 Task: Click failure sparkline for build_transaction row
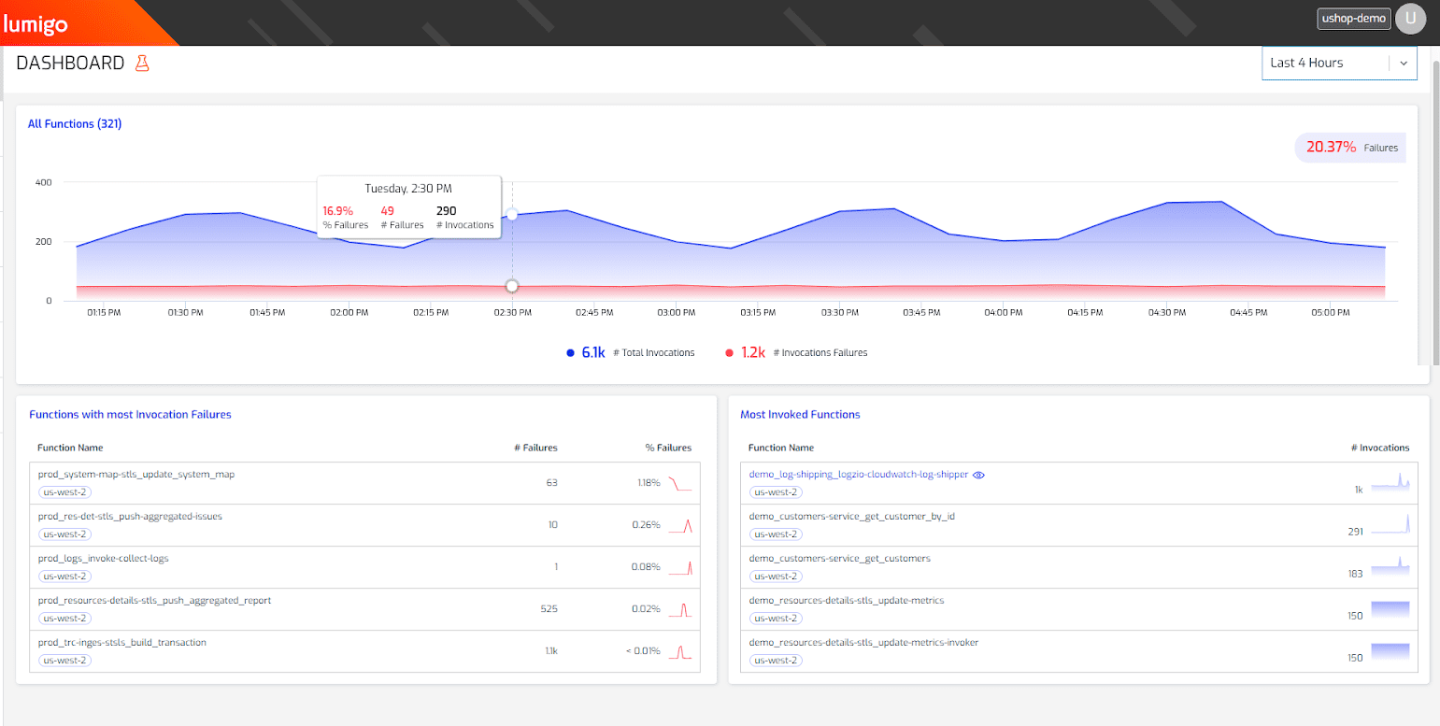680,651
